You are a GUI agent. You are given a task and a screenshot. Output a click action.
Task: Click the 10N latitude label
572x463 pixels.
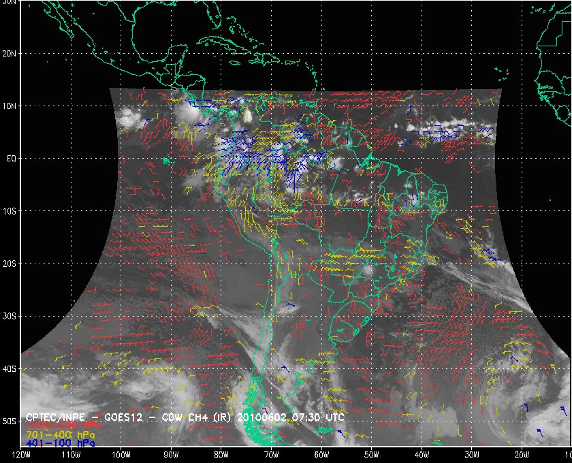pyautogui.click(x=9, y=106)
